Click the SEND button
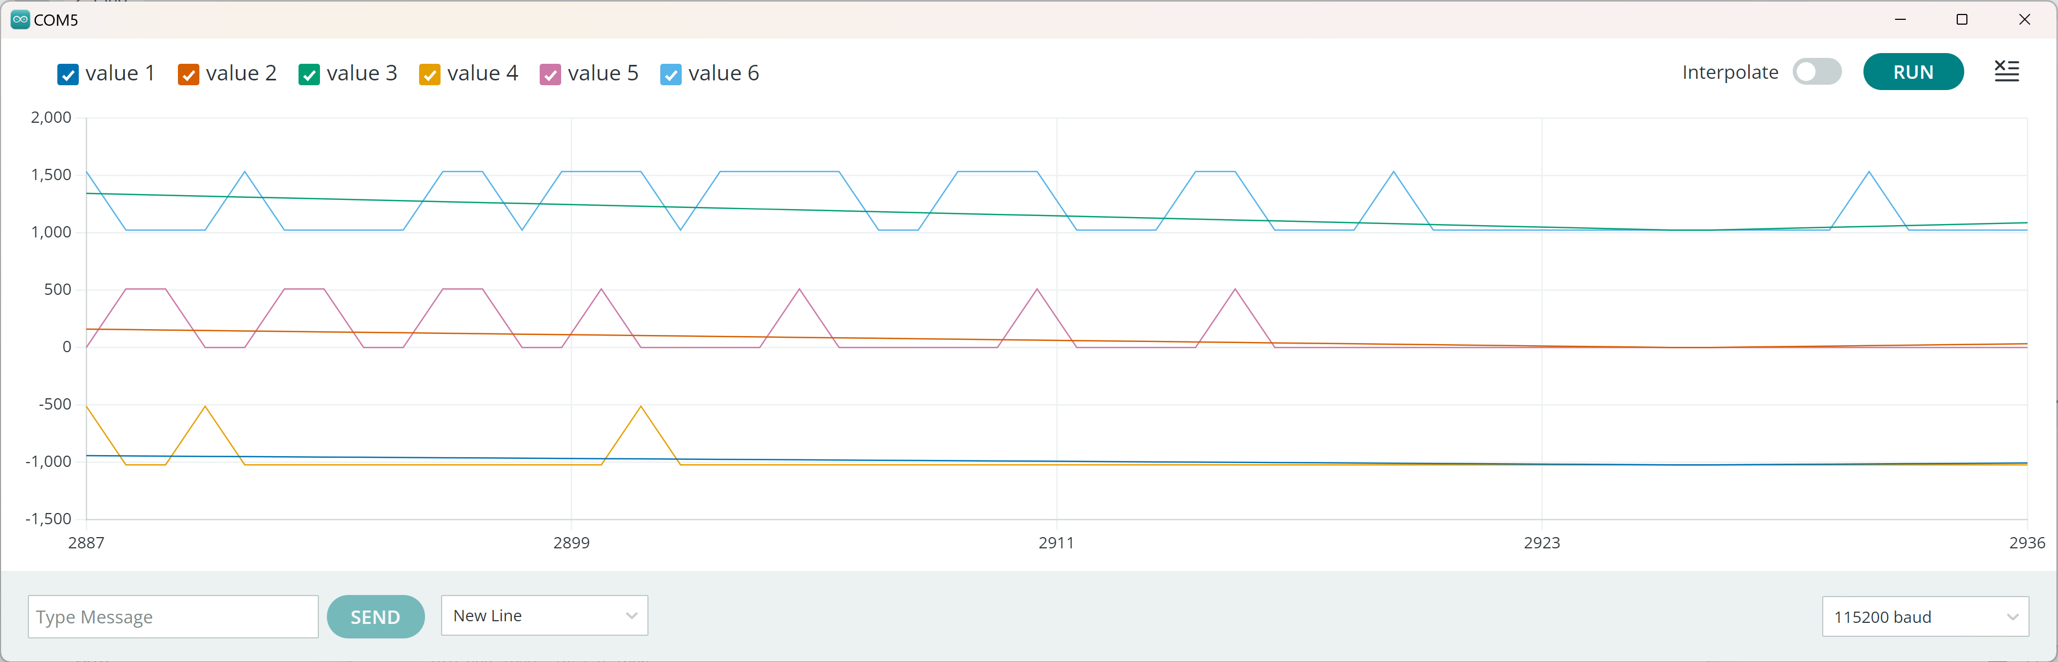Viewport: 2058px width, 662px height. click(376, 616)
